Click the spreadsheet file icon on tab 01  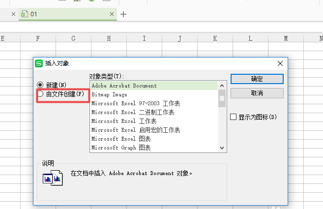25,14
